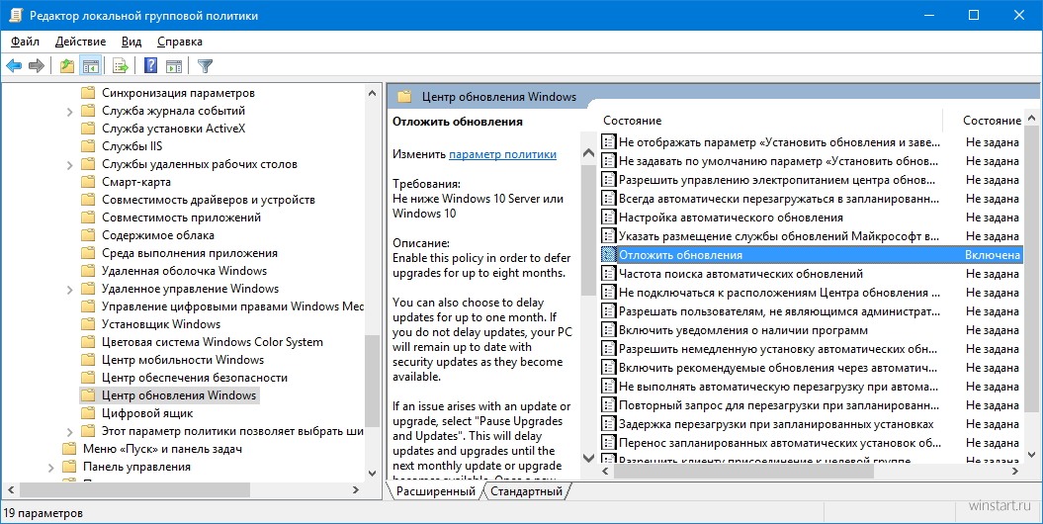Click tree pane scroll down arrow

pyautogui.click(x=372, y=474)
